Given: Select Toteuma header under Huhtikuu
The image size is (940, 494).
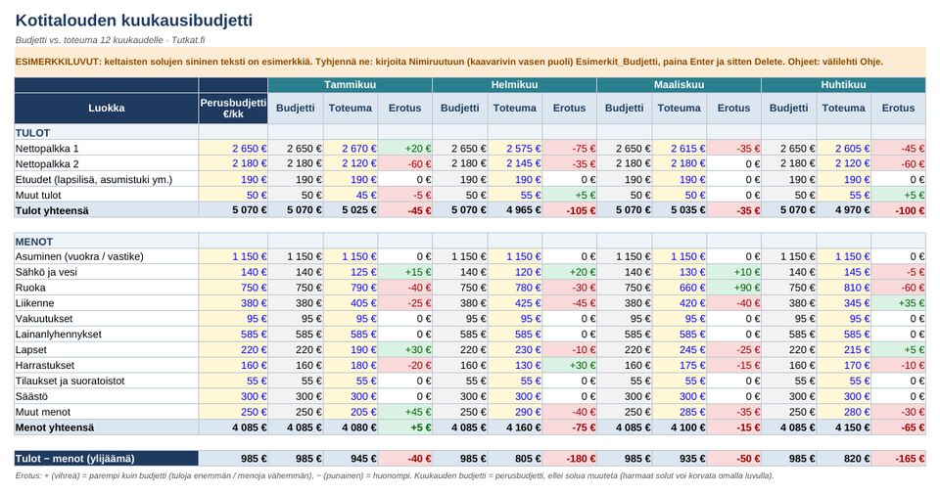Looking at the screenshot, I should pyautogui.click(x=843, y=108).
